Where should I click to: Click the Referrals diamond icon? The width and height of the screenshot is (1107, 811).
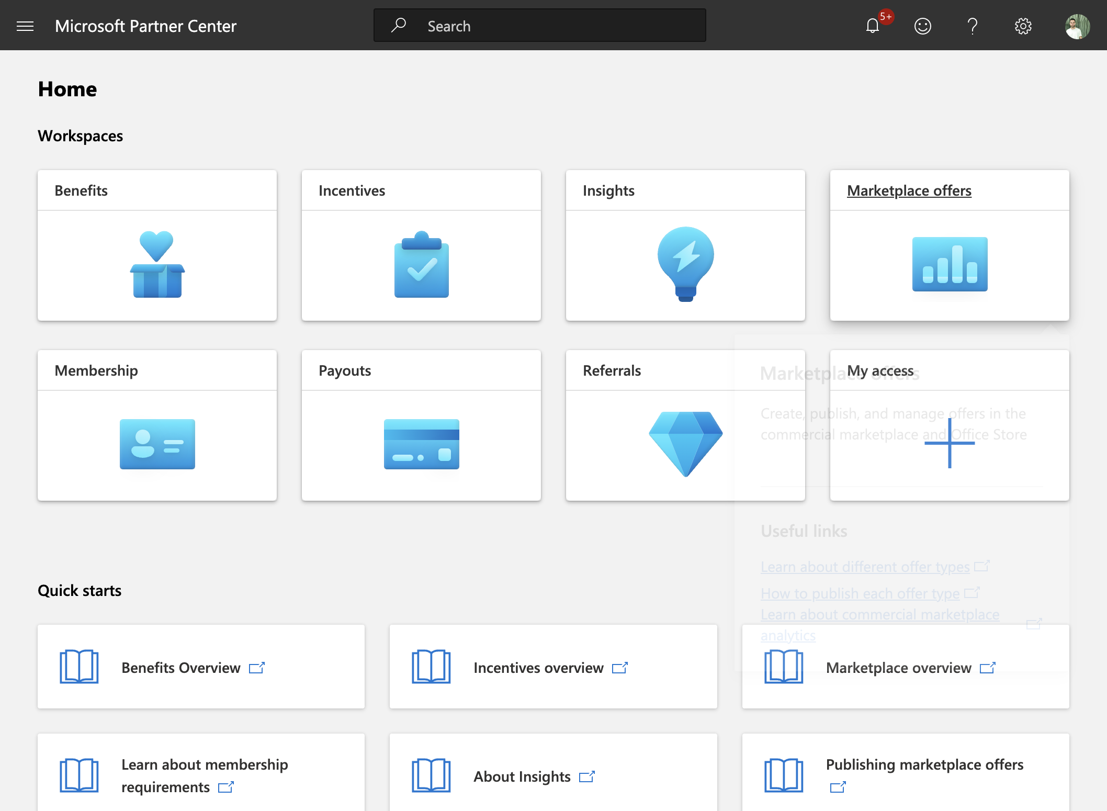click(x=686, y=444)
